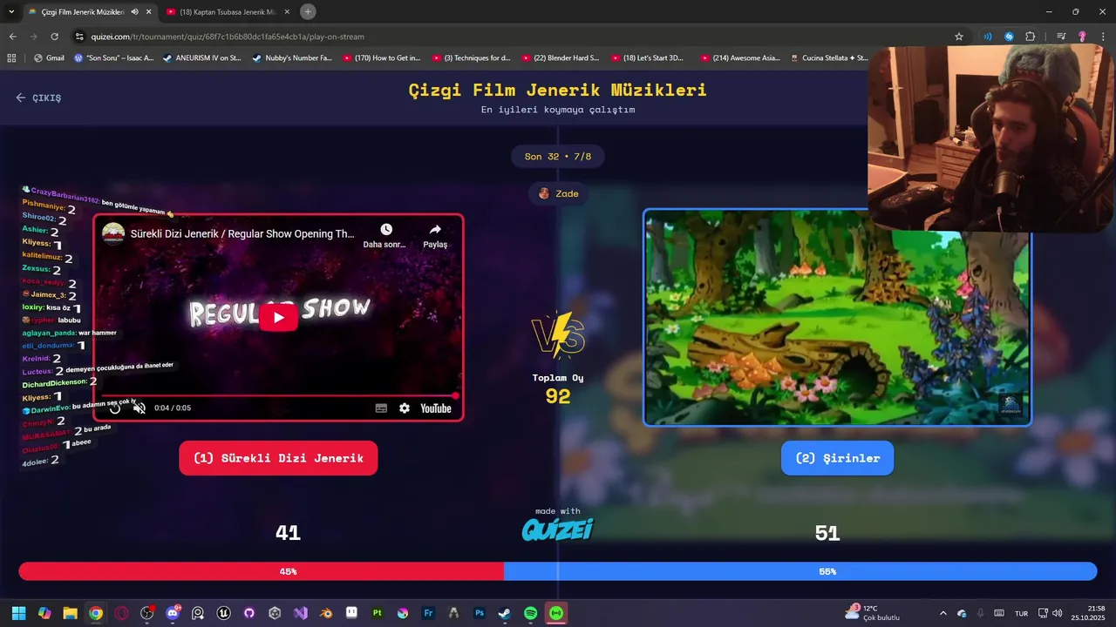Open Opera GX from taskbar

[x=121, y=613]
